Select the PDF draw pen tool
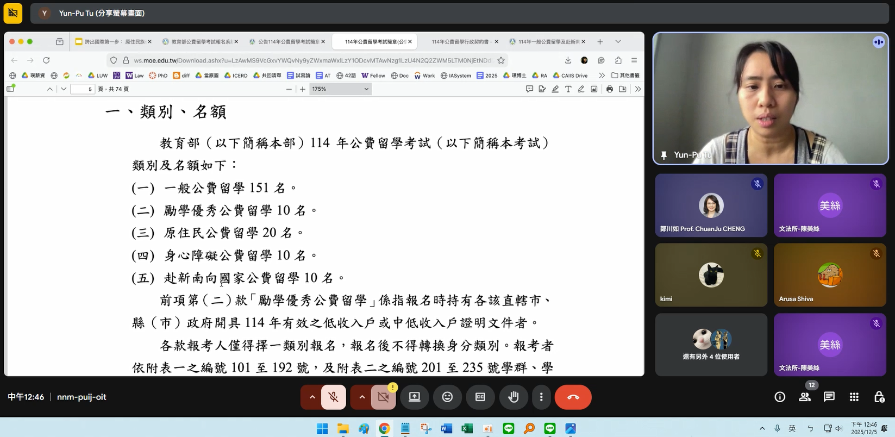Image resolution: width=895 pixels, height=437 pixels. pos(581,89)
